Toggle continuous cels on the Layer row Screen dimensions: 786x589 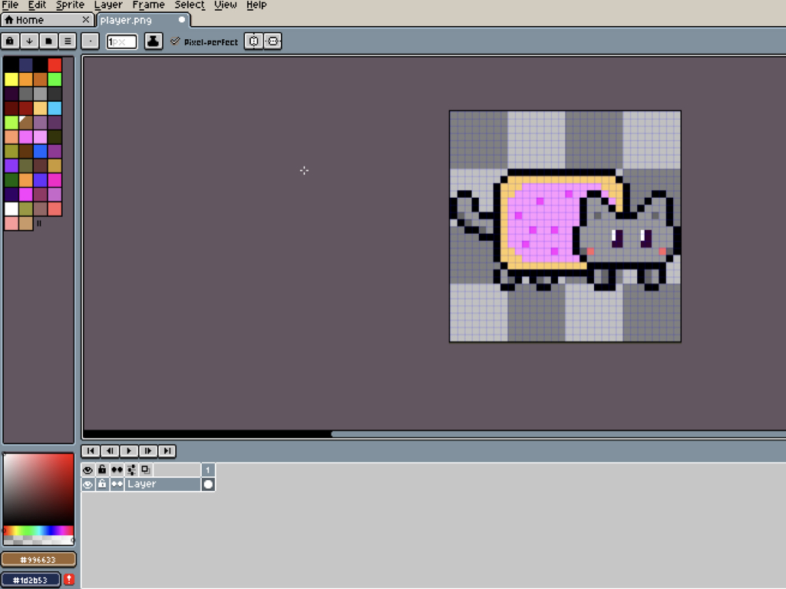[x=117, y=485]
